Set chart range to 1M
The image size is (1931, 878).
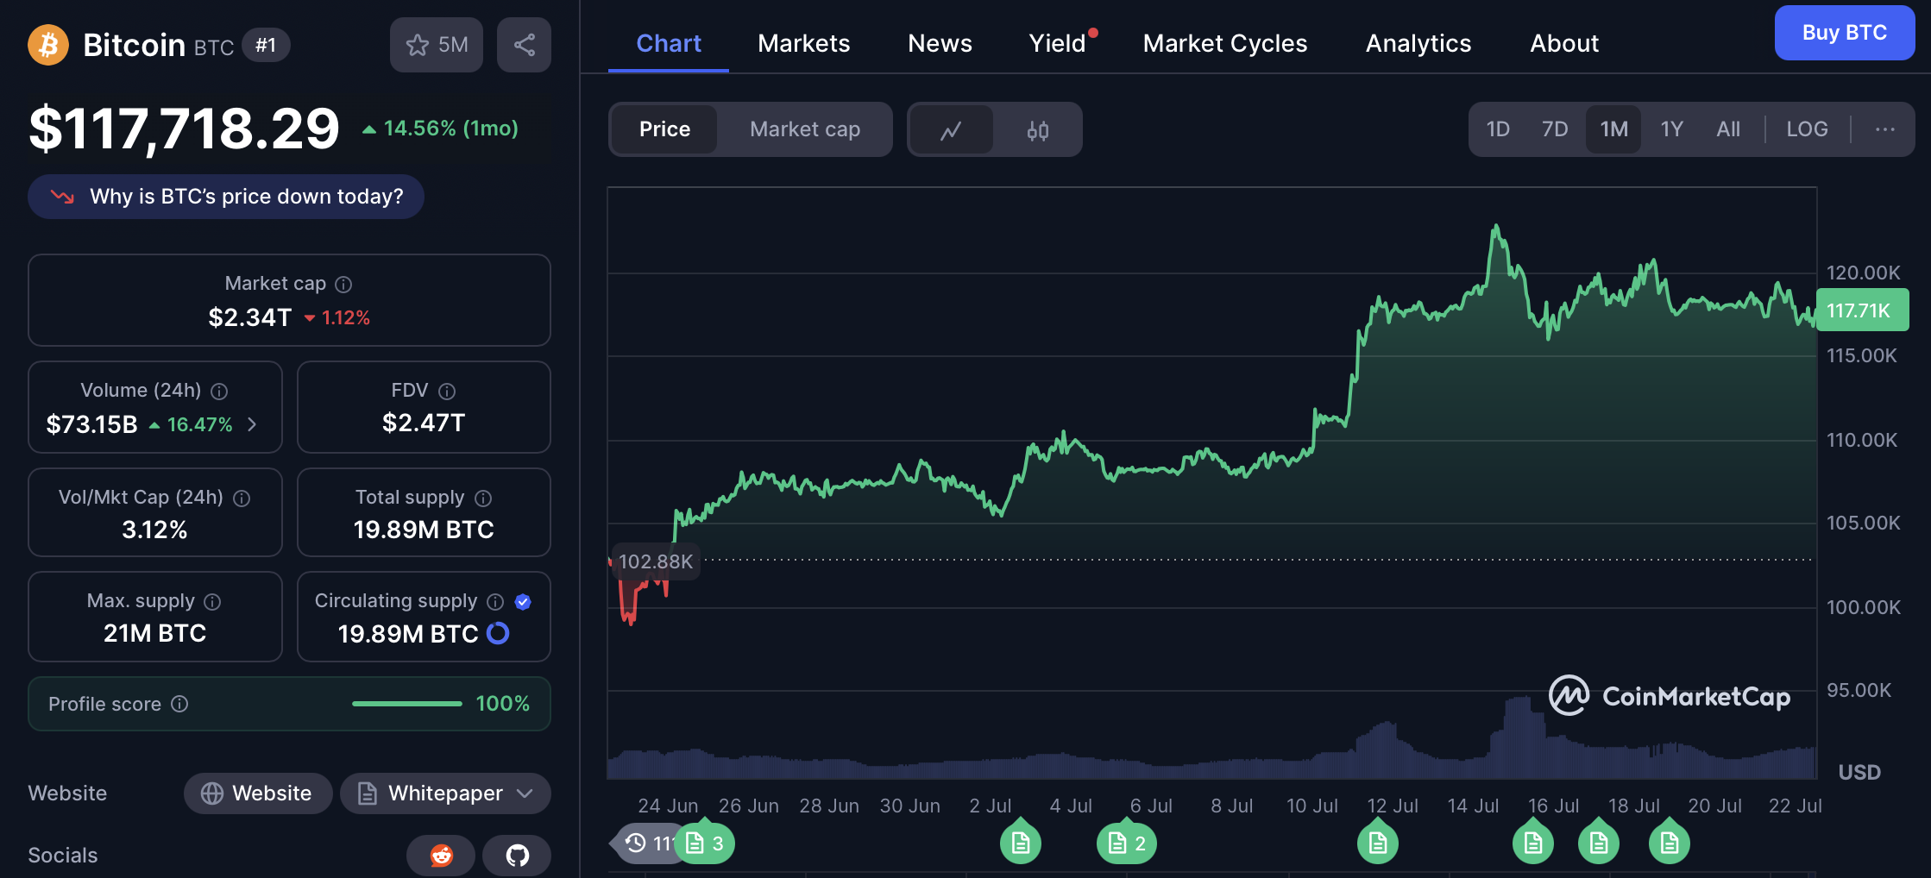click(1613, 129)
